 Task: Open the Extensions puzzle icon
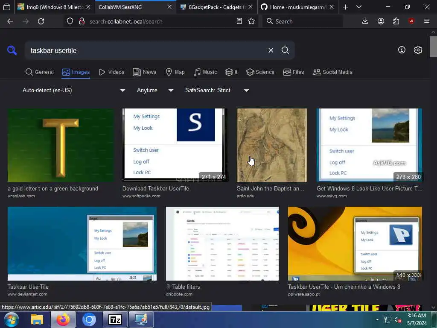[x=396, y=21]
